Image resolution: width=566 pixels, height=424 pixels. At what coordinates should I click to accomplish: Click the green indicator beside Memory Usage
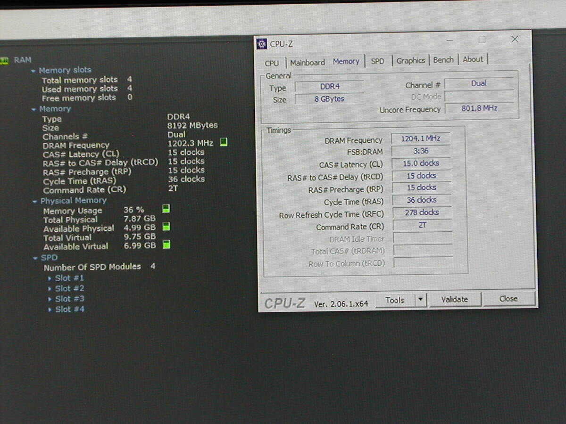click(x=166, y=208)
